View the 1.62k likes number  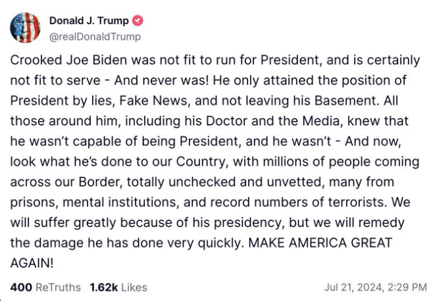point(104,287)
